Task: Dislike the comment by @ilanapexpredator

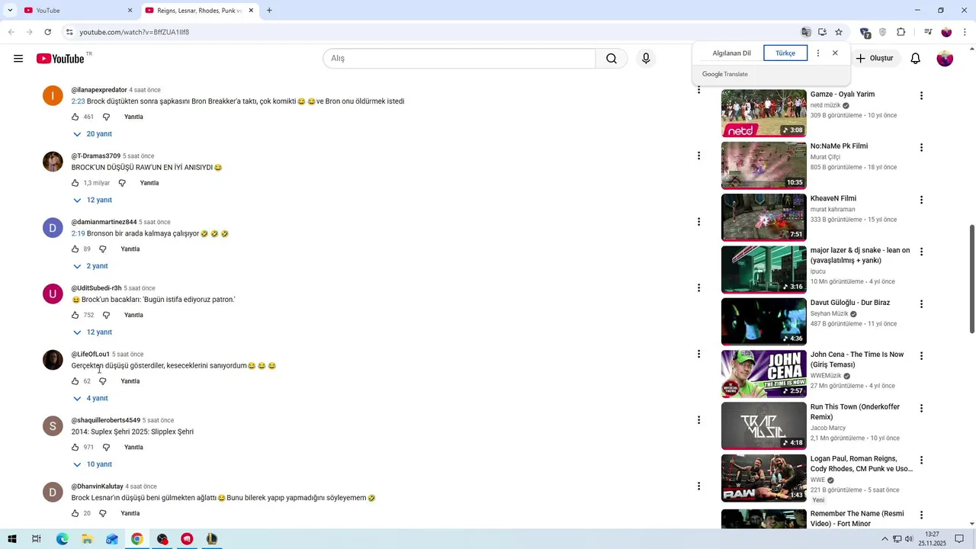Action: (106, 117)
